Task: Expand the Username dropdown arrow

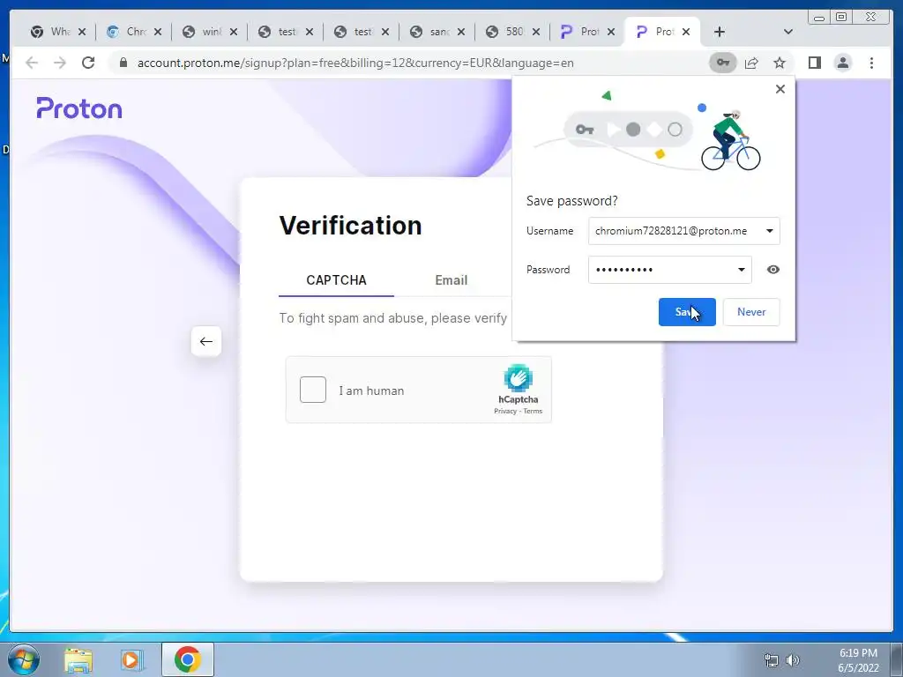Action: pyautogui.click(x=769, y=231)
